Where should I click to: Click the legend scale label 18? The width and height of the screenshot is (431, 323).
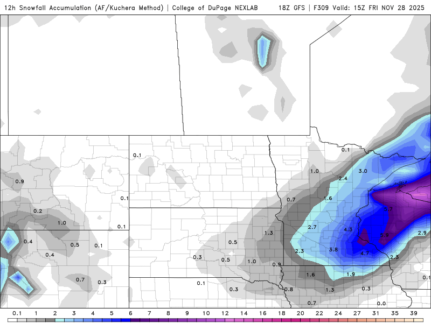(x=281, y=313)
